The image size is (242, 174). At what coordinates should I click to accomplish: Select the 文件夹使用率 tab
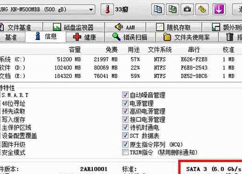pos(187,37)
